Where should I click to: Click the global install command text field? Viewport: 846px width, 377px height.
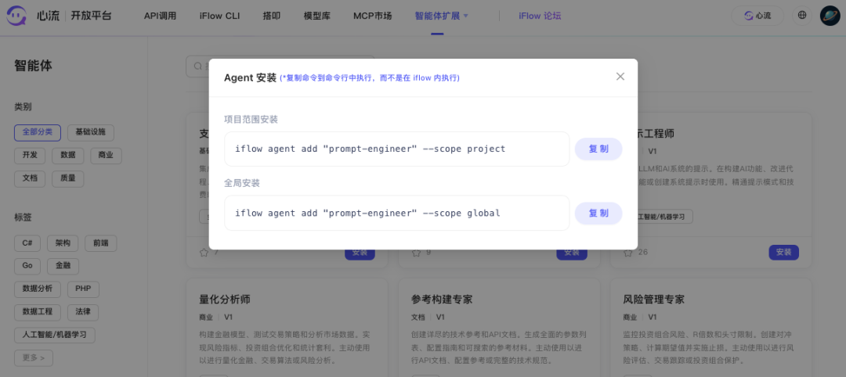pyautogui.click(x=396, y=214)
